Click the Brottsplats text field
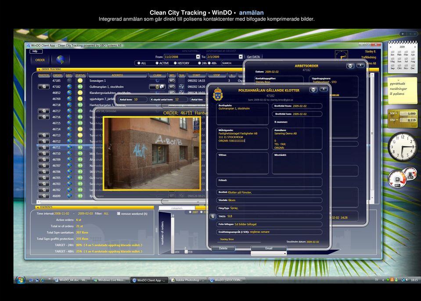The height and width of the screenshot is (301, 421). pos(242,114)
